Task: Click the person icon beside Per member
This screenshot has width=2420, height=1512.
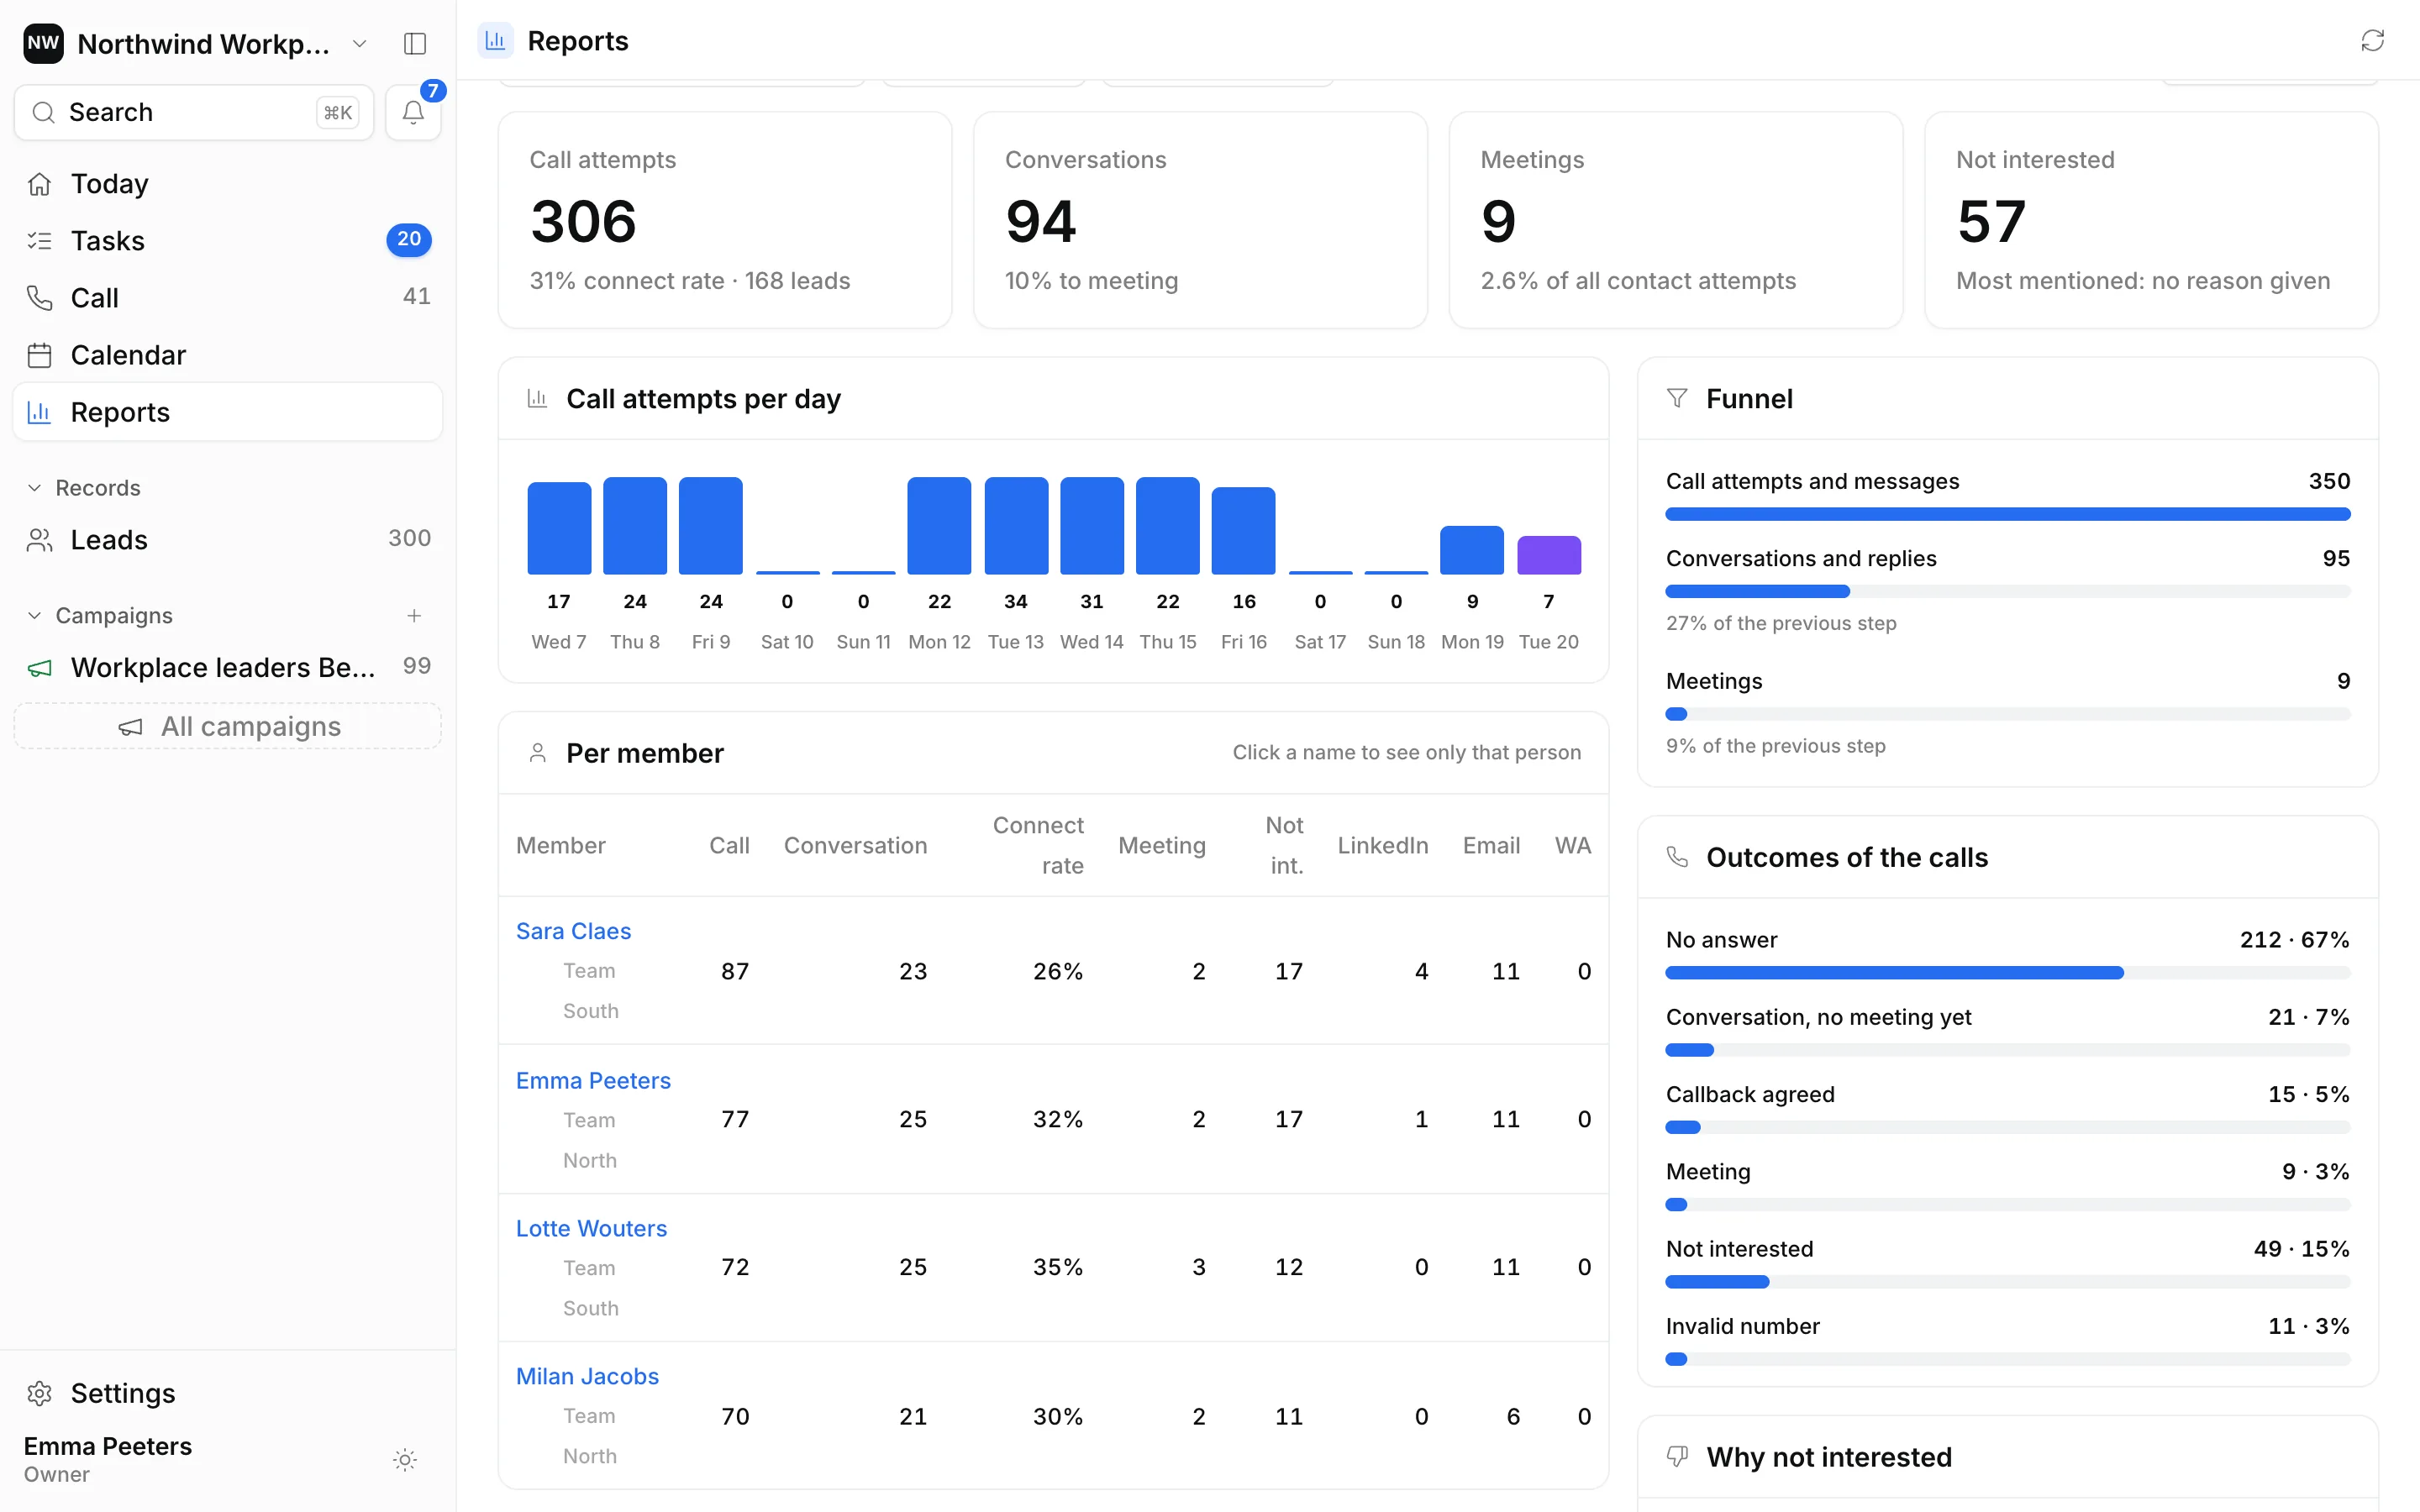Action: click(x=537, y=753)
